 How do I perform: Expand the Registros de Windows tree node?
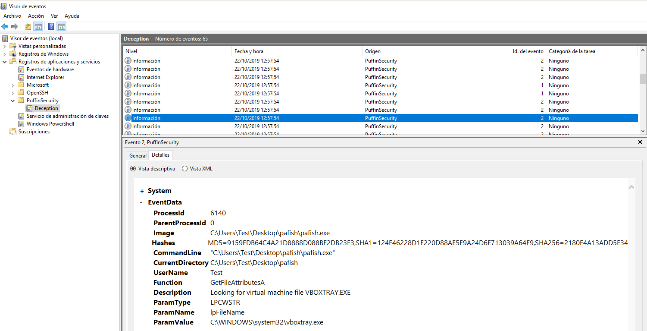(5, 54)
